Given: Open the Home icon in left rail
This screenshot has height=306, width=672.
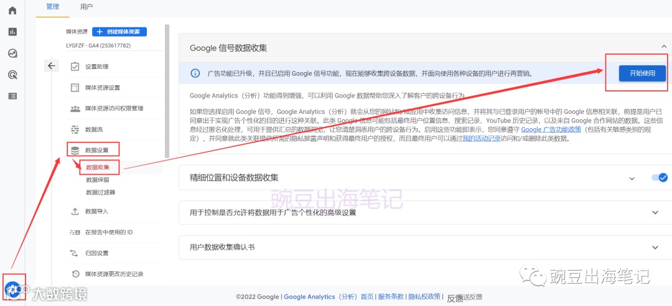Looking at the screenshot, I should point(12,11).
